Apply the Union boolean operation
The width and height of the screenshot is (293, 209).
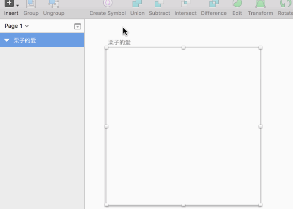pyautogui.click(x=137, y=4)
